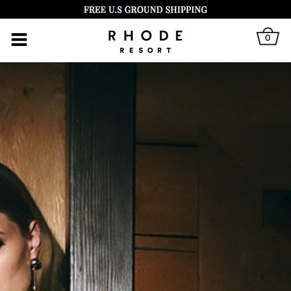Open the hamburger navigation menu
291x291 pixels.
[19, 40]
